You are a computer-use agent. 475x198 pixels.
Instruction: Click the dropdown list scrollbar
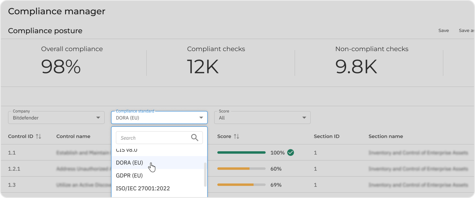click(205, 174)
